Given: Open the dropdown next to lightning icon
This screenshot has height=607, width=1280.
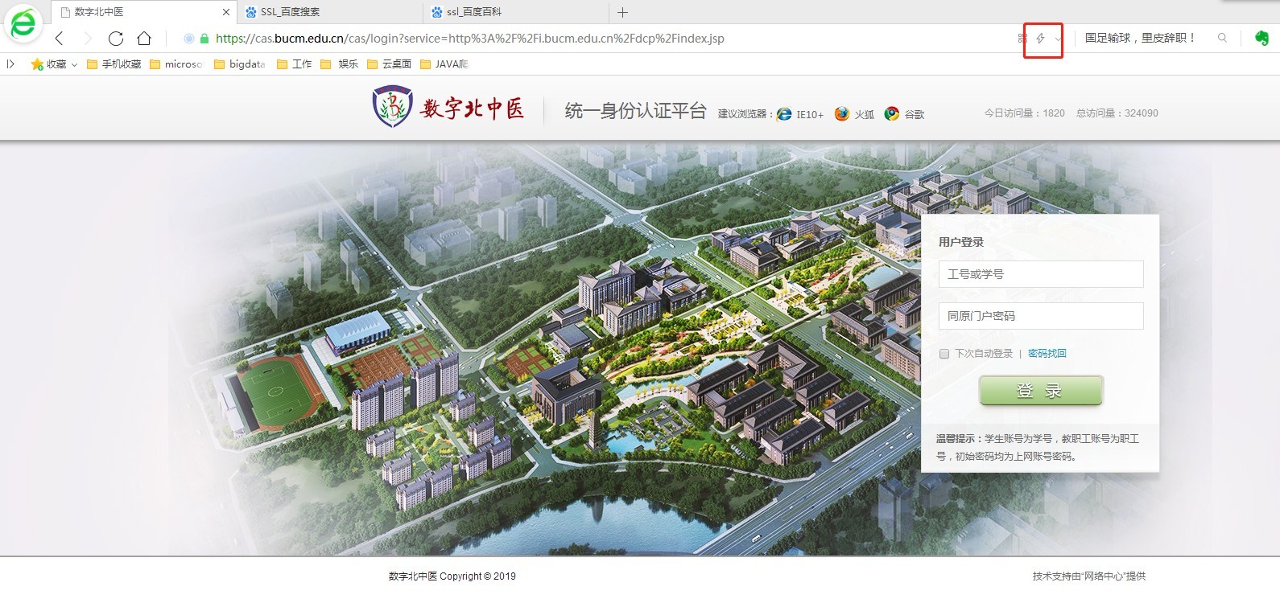Looking at the screenshot, I should coord(1057,39).
